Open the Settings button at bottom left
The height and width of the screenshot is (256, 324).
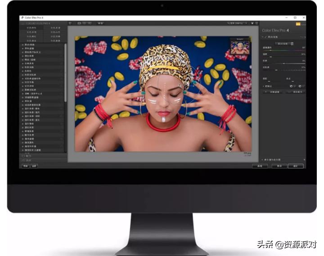tap(34, 166)
